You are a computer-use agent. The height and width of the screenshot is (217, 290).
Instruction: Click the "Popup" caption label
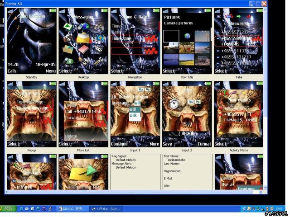31,150
